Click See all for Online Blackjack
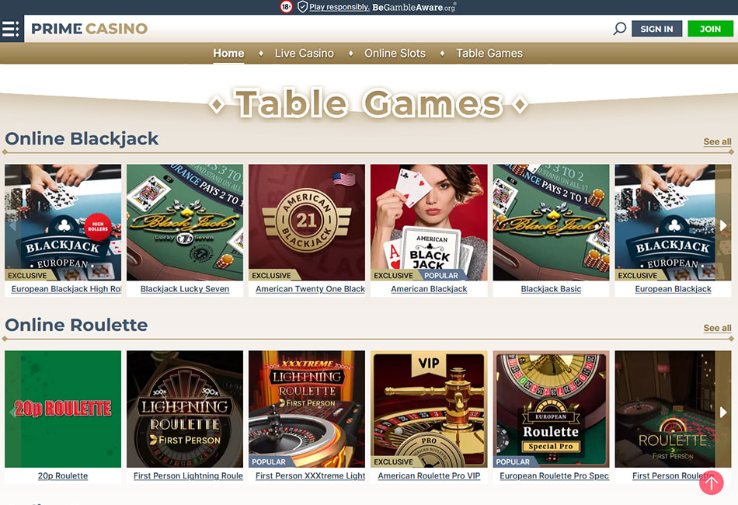Viewport: 738px width, 505px height. coord(717,141)
